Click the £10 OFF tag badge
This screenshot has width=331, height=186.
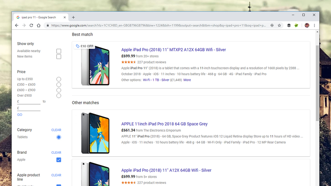(84, 46)
